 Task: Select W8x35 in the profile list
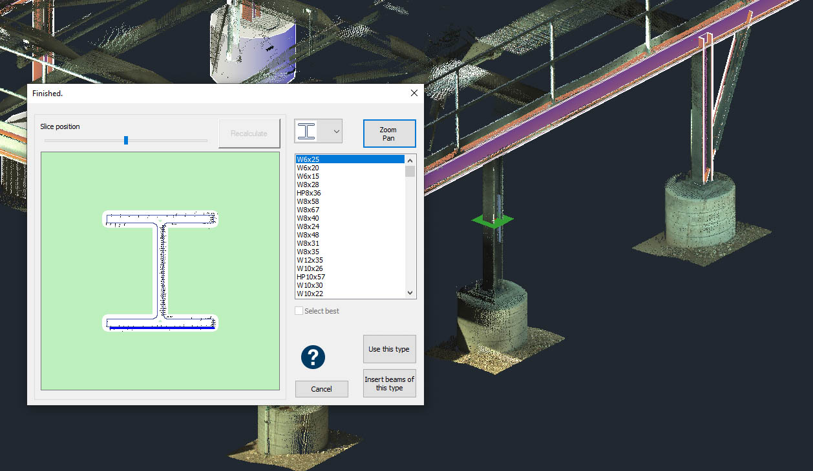350,252
